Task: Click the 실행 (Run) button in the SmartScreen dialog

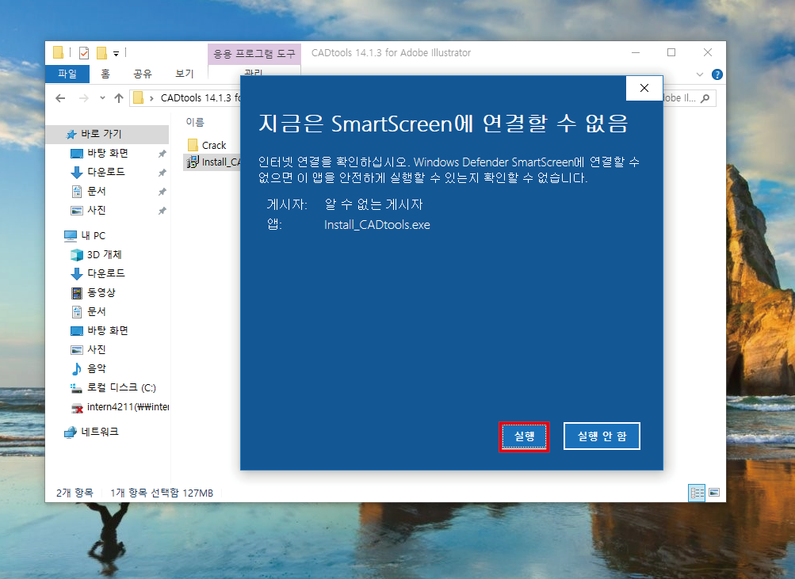Action: 524,436
